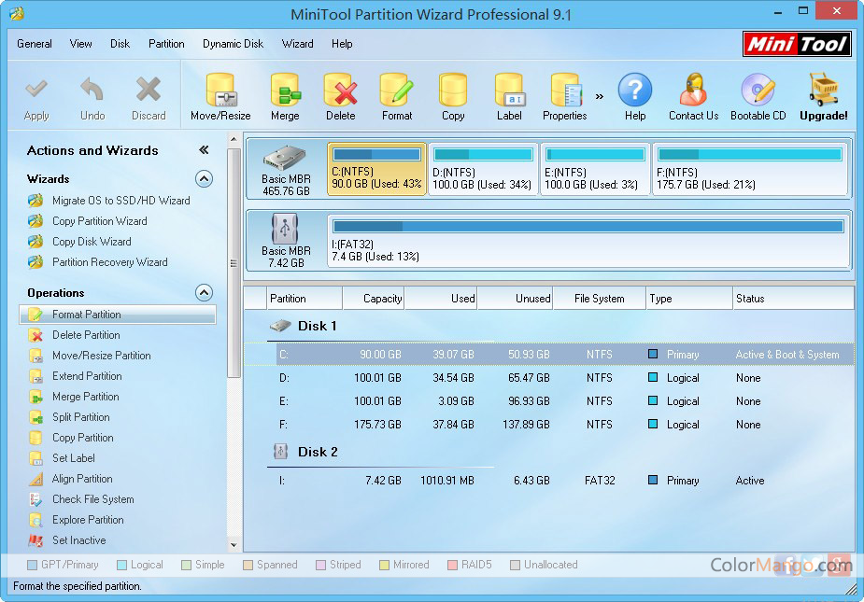This screenshot has height=602, width=864.
Task: Show more toolbar items via chevron
Action: coord(600,96)
